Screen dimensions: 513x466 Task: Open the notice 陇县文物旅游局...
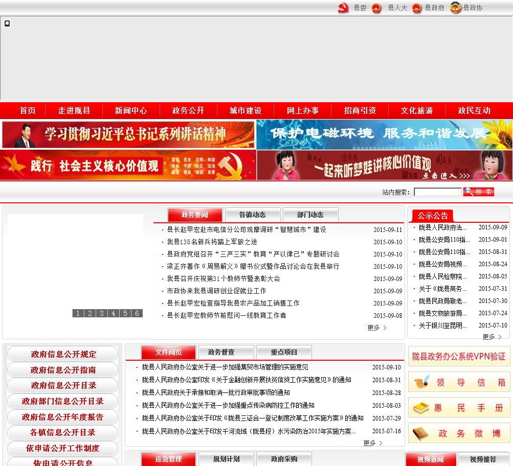[443, 313]
